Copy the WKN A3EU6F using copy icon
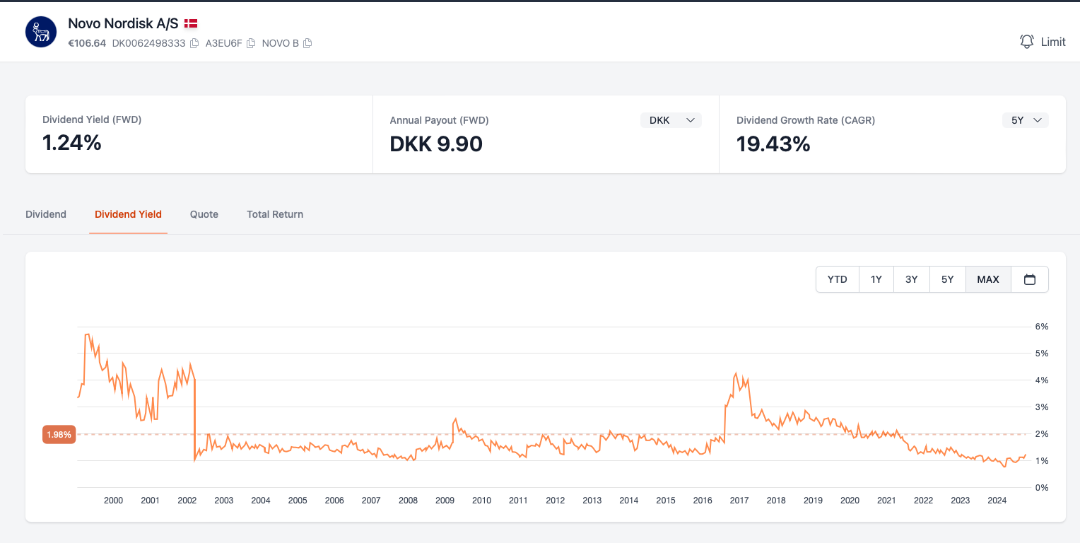This screenshot has height=543, width=1080. pos(251,44)
